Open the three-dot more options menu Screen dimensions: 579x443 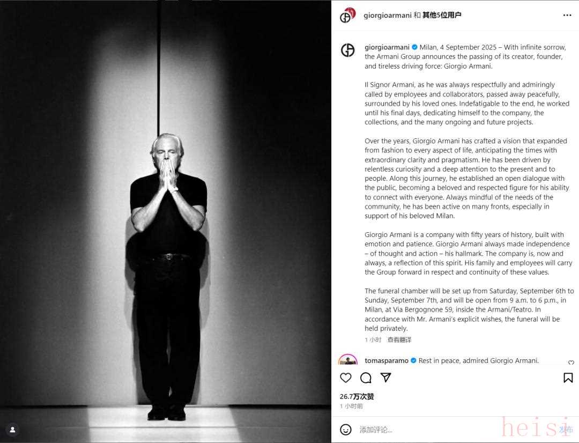point(567,15)
